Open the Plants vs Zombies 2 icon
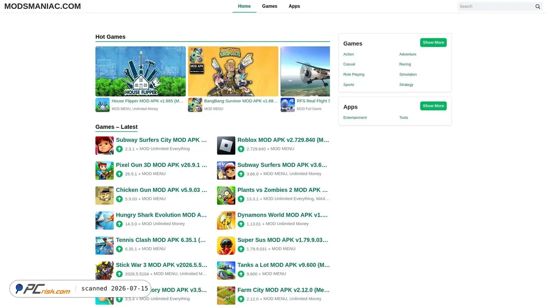This screenshot has width=547, height=307. pos(226,195)
